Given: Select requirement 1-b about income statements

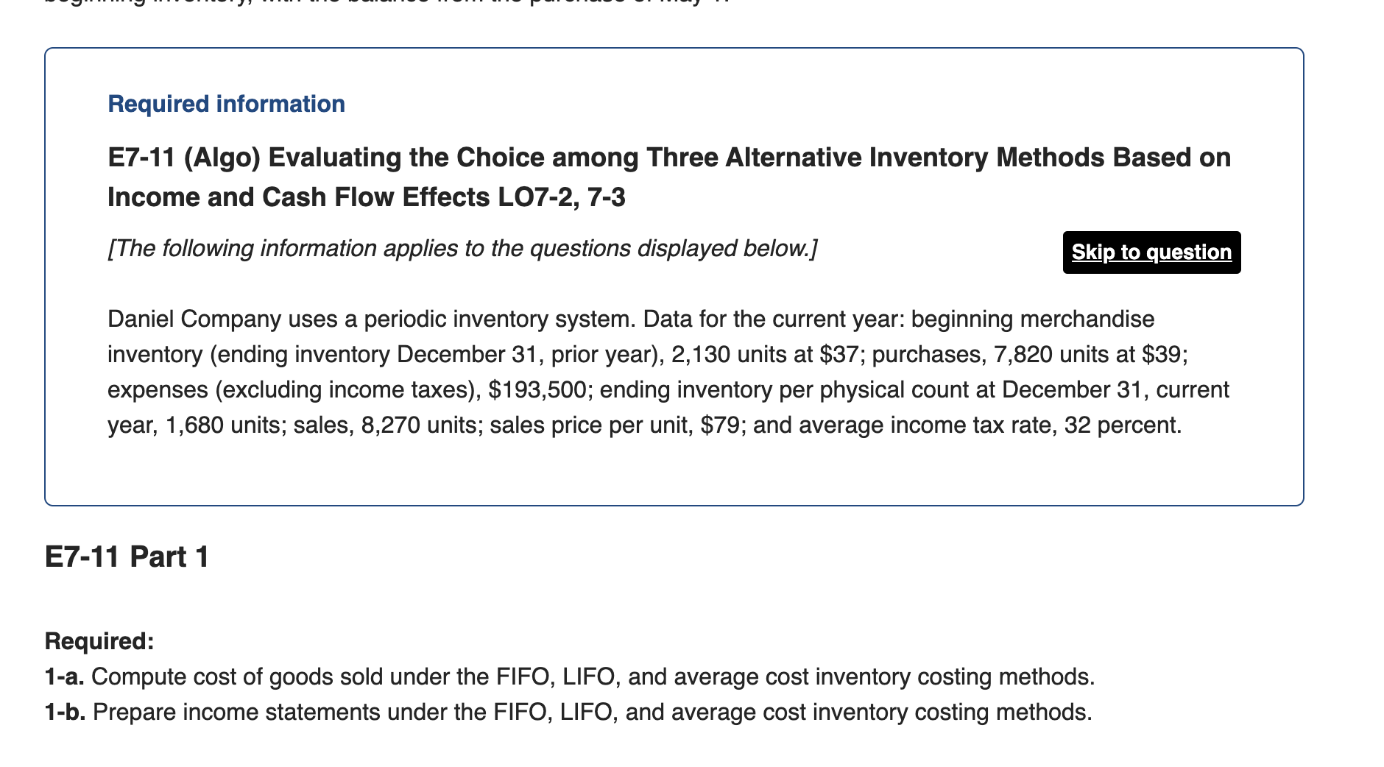Looking at the screenshot, I should click(x=567, y=711).
